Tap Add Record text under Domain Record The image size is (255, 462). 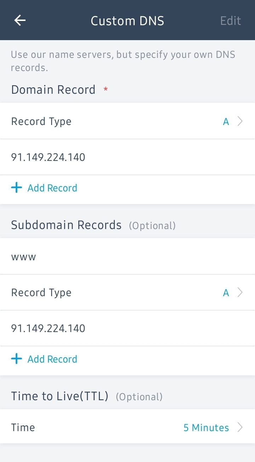[52, 188]
